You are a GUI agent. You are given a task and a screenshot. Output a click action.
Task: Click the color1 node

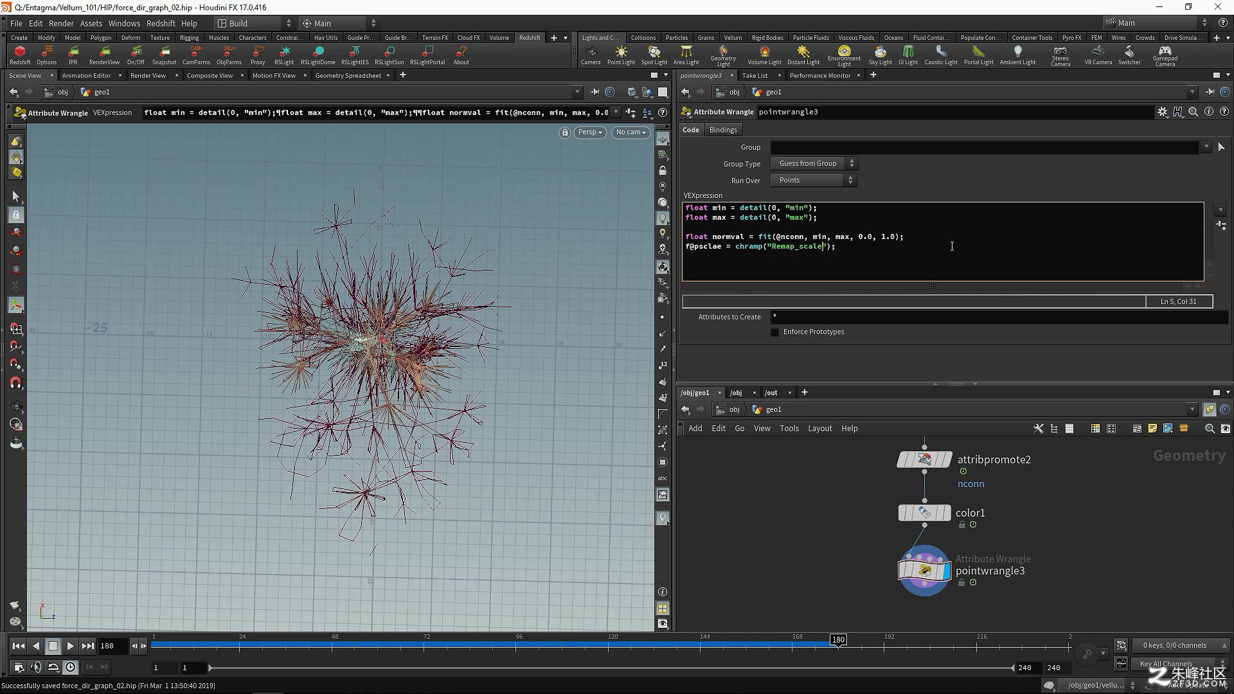pyautogui.click(x=924, y=513)
